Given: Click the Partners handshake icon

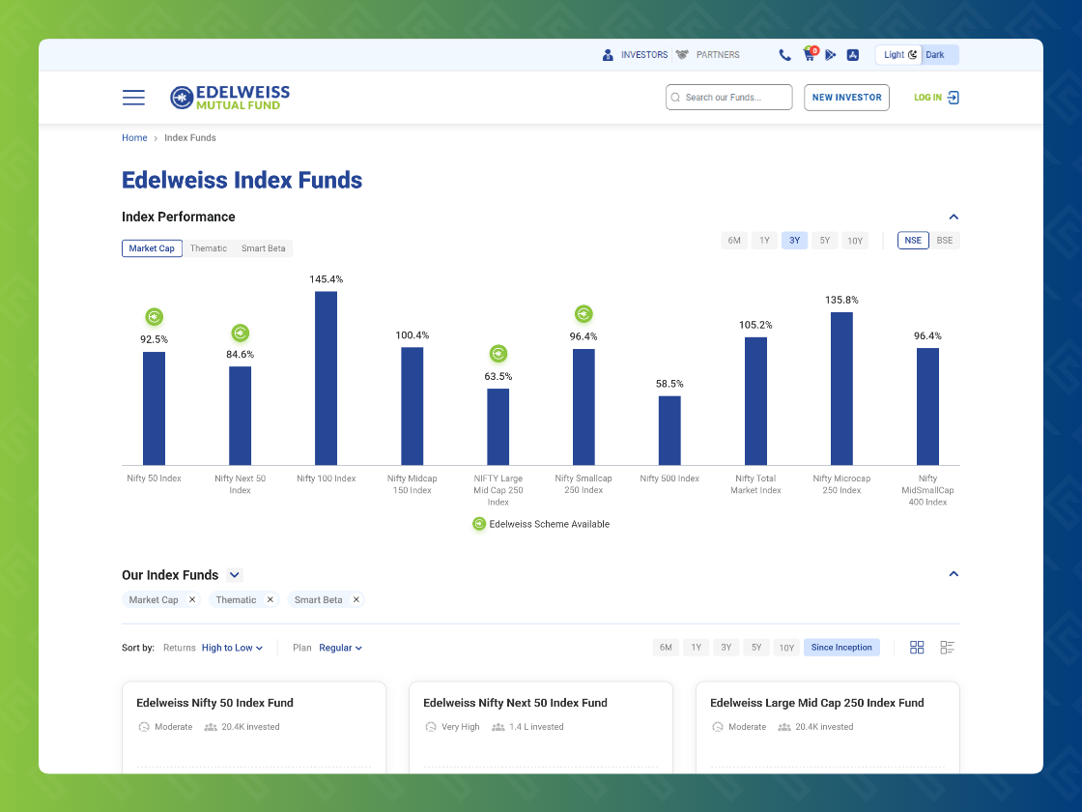Looking at the screenshot, I should (x=682, y=54).
